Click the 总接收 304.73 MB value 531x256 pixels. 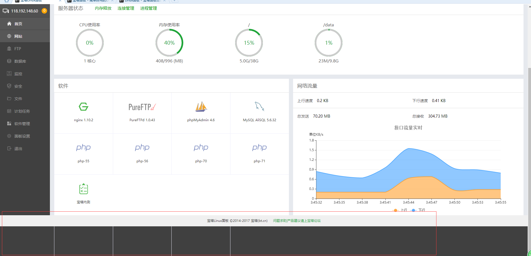coord(438,116)
